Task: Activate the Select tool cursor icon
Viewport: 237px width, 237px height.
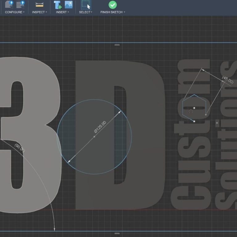Action: click(86, 5)
